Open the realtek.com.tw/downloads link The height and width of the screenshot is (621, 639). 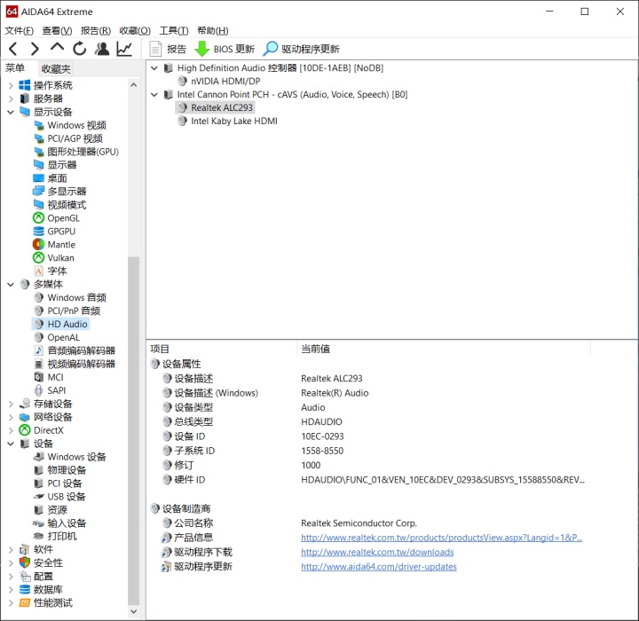pyautogui.click(x=377, y=552)
